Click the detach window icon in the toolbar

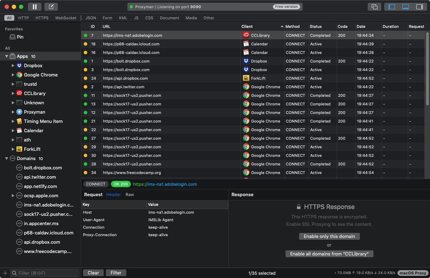tap(374, 7)
